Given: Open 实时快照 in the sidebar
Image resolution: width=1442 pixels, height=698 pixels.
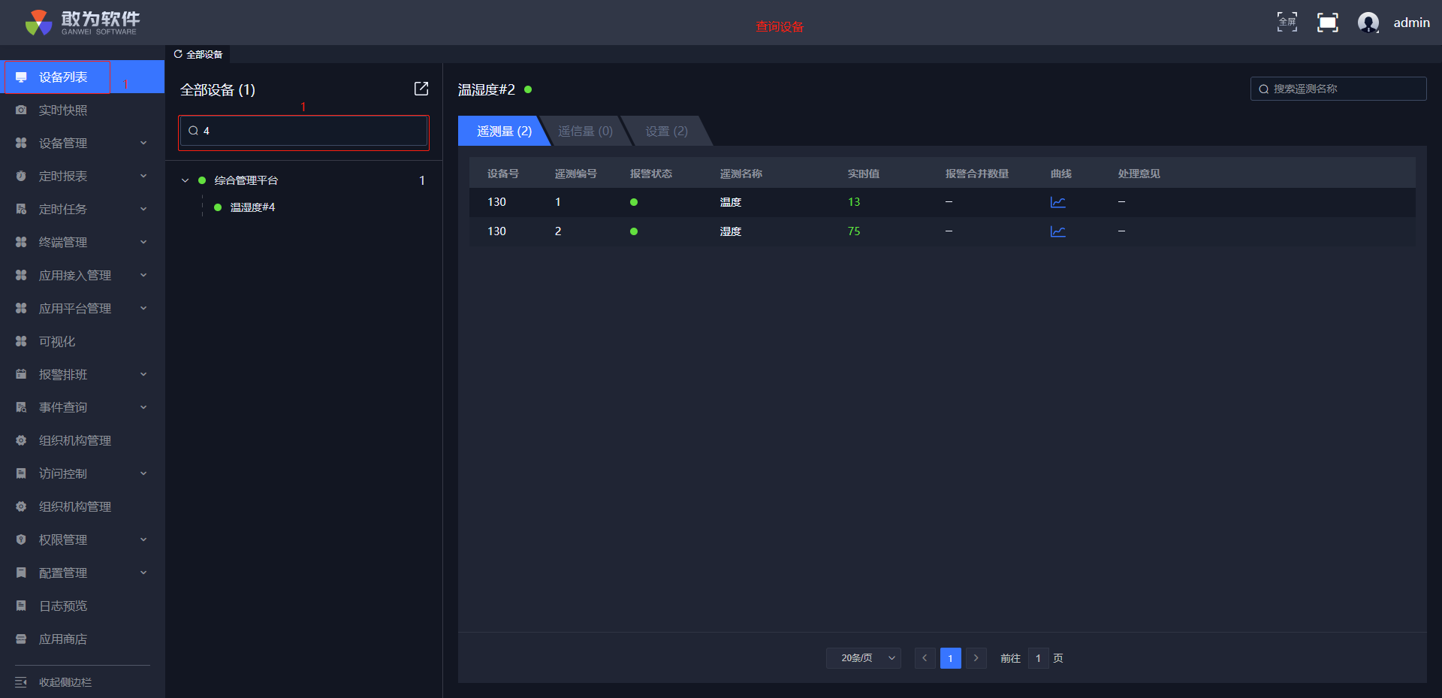Looking at the screenshot, I should 63,110.
